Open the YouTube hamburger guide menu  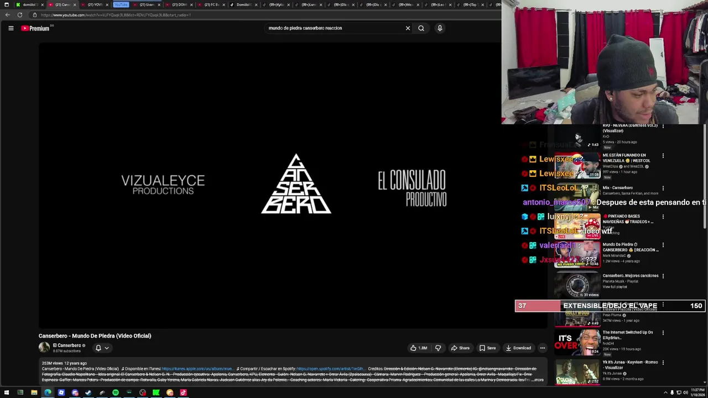11,28
